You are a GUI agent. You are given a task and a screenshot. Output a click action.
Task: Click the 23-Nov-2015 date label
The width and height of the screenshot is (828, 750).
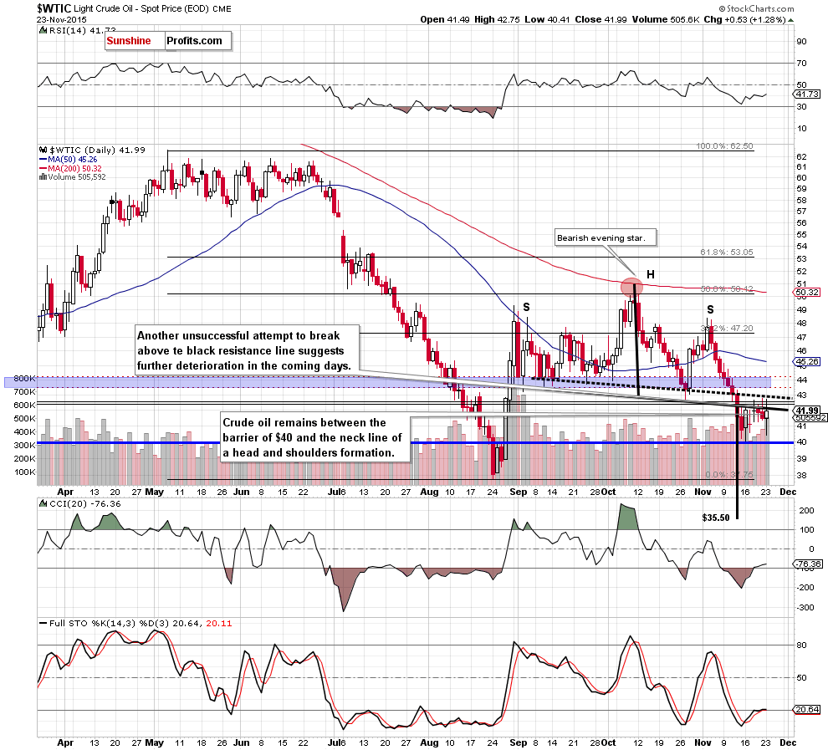tap(61, 19)
